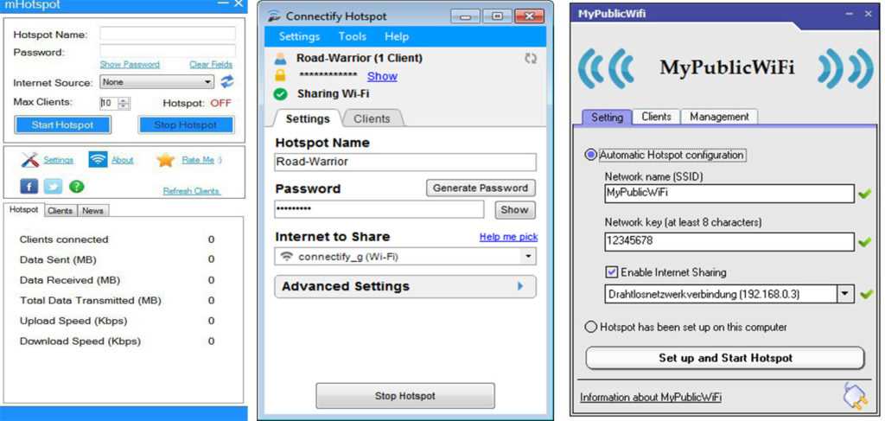Viewport: 885px width, 421px height.
Task: Open the Connectify Help menu
Action: pos(396,36)
